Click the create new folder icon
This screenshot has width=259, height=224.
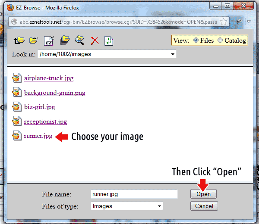coord(33,41)
